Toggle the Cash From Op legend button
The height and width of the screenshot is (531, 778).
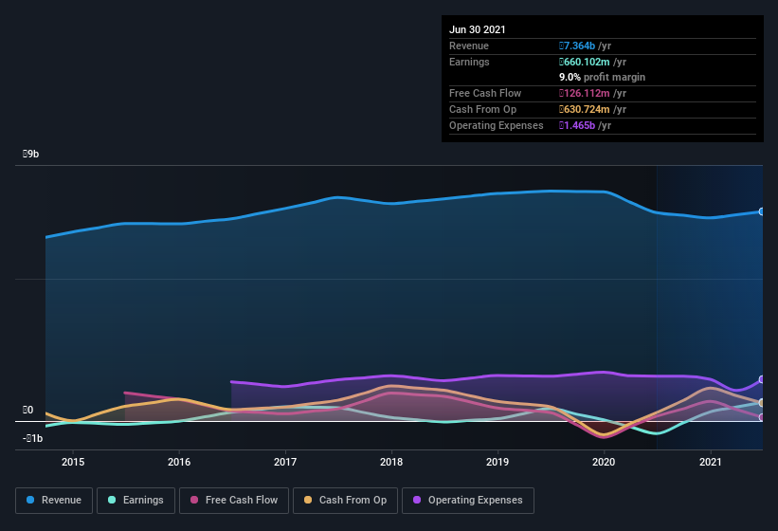[x=345, y=501]
